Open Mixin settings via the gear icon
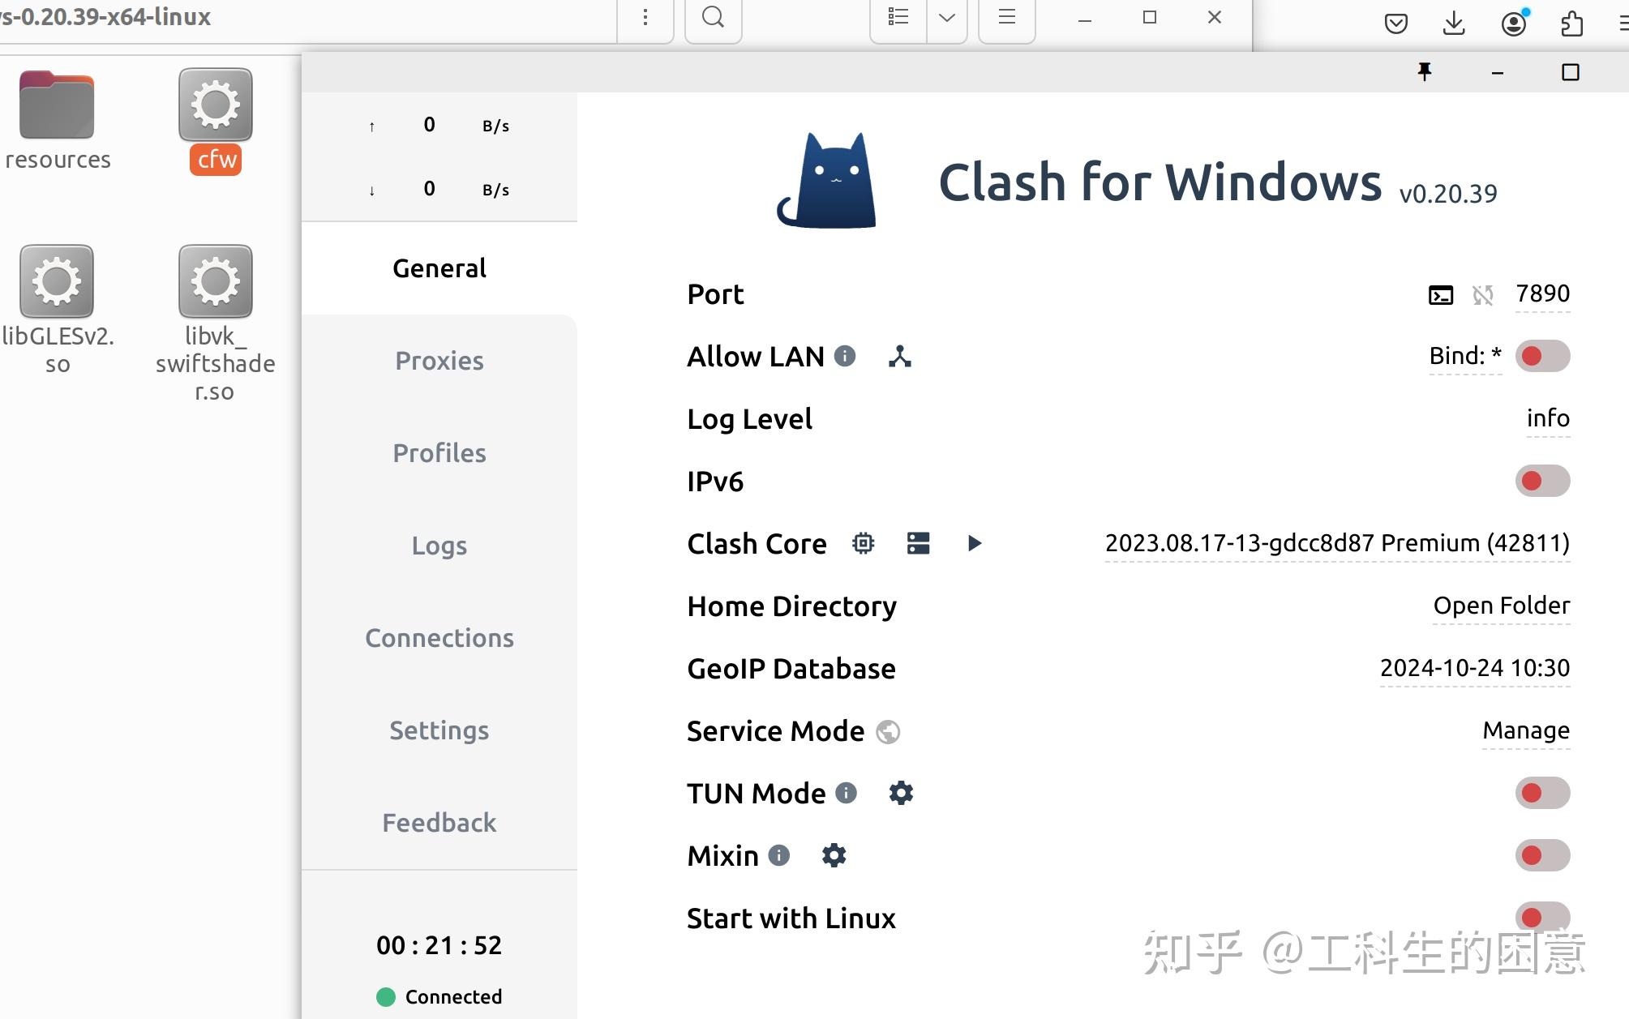The height and width of the screenshot is (1019, 1629). [x=833, y=855]
